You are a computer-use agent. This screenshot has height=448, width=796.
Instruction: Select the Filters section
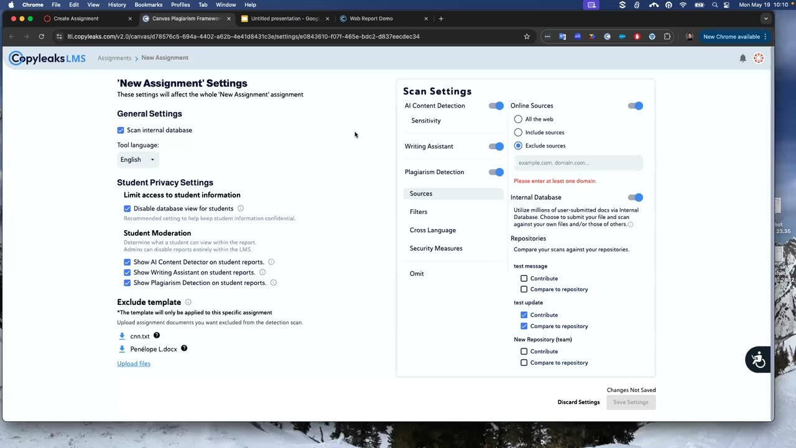[x=419, y=212]
